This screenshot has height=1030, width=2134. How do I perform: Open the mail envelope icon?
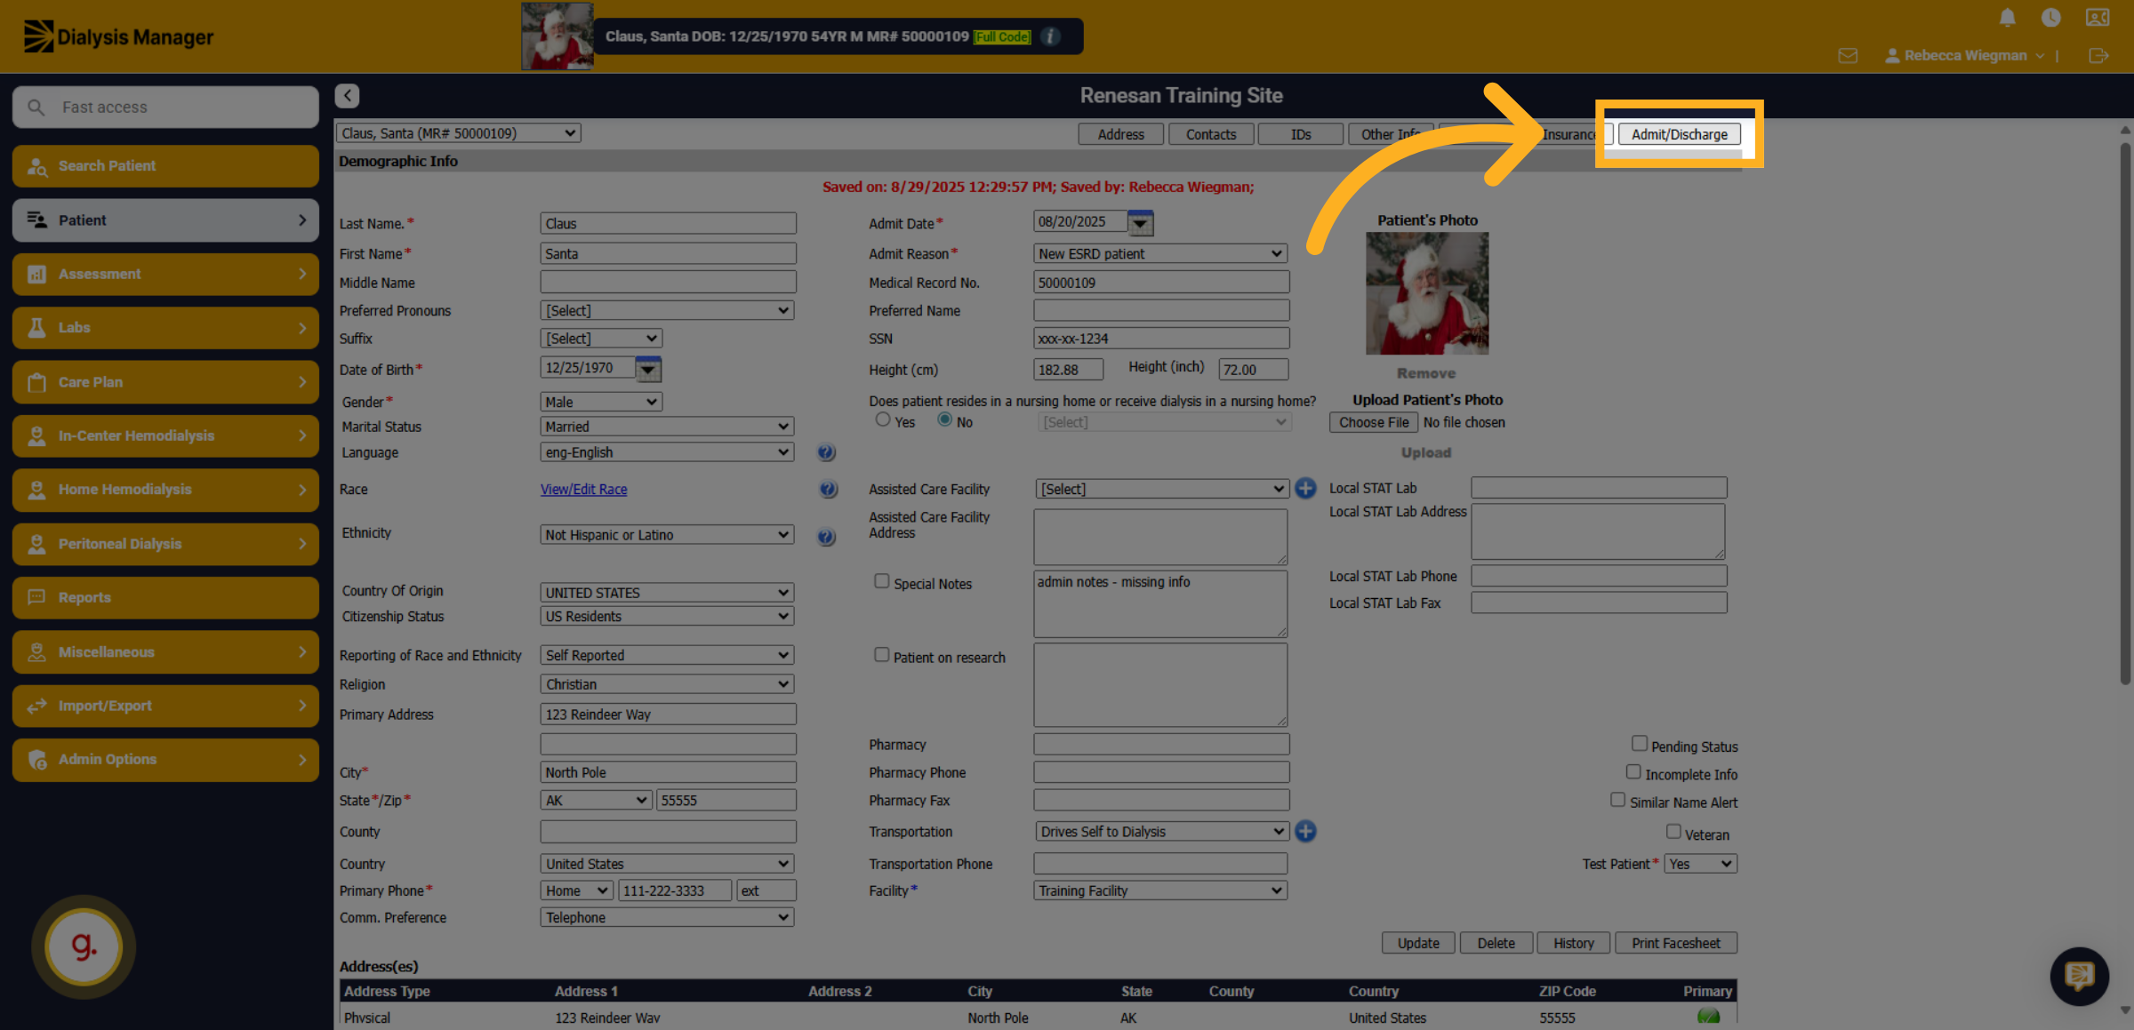tap(1848, 56)
